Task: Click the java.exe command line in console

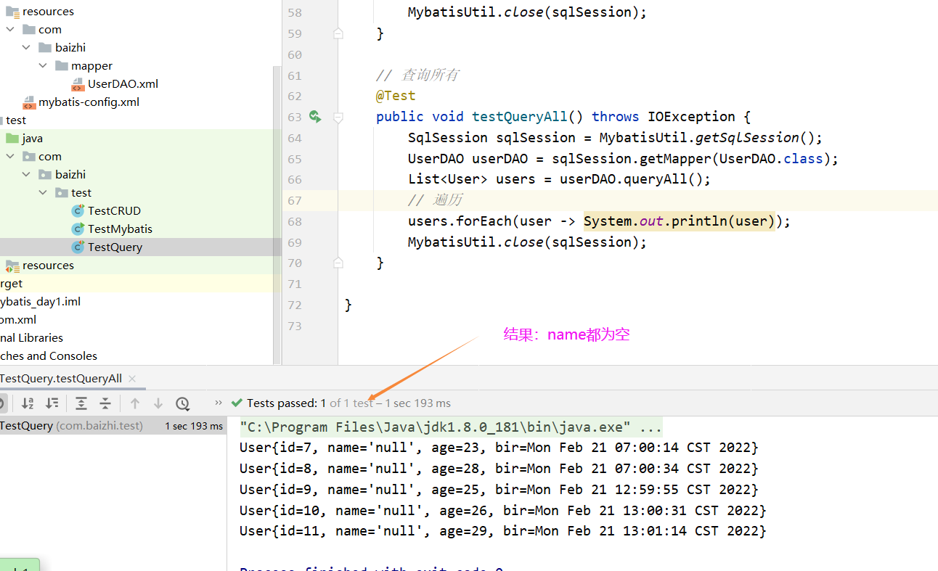Action: 451,427
